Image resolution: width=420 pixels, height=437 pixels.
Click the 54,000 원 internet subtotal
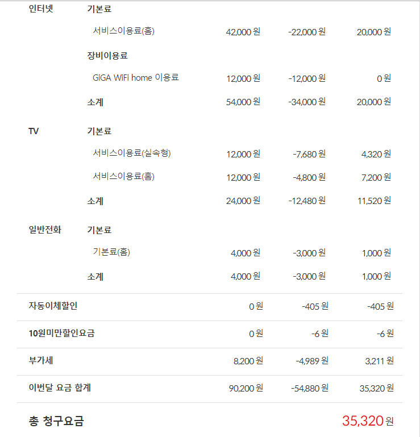tap(243, 102)
